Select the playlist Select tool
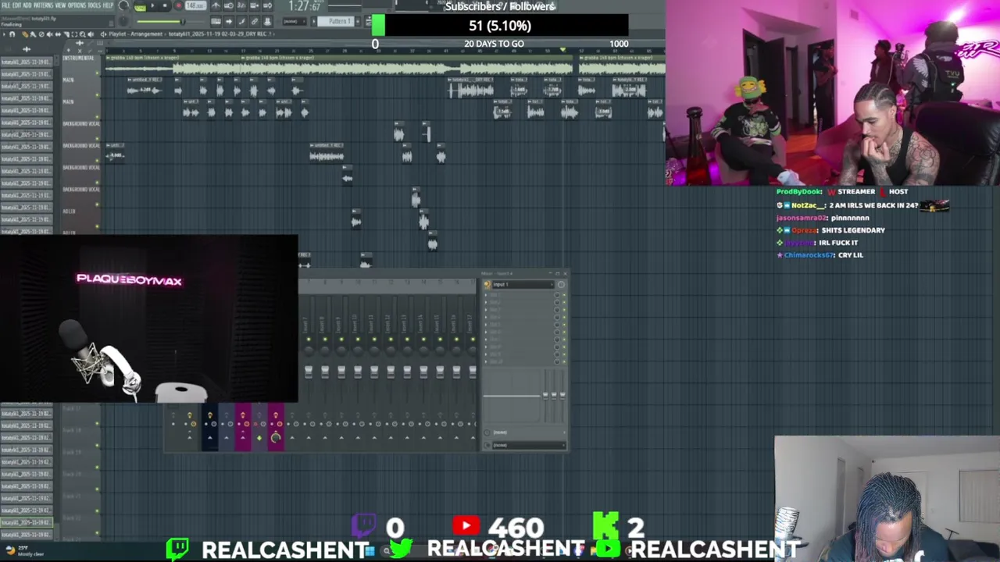 coord(74,34)
